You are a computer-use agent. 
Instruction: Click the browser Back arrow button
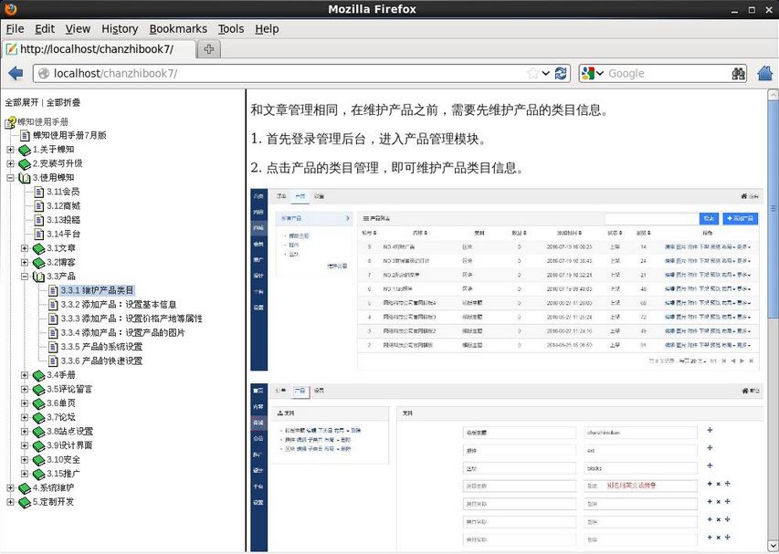[15, 73]
